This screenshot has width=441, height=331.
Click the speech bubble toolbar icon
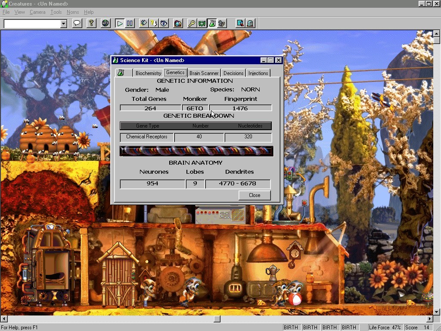[77, 23]
